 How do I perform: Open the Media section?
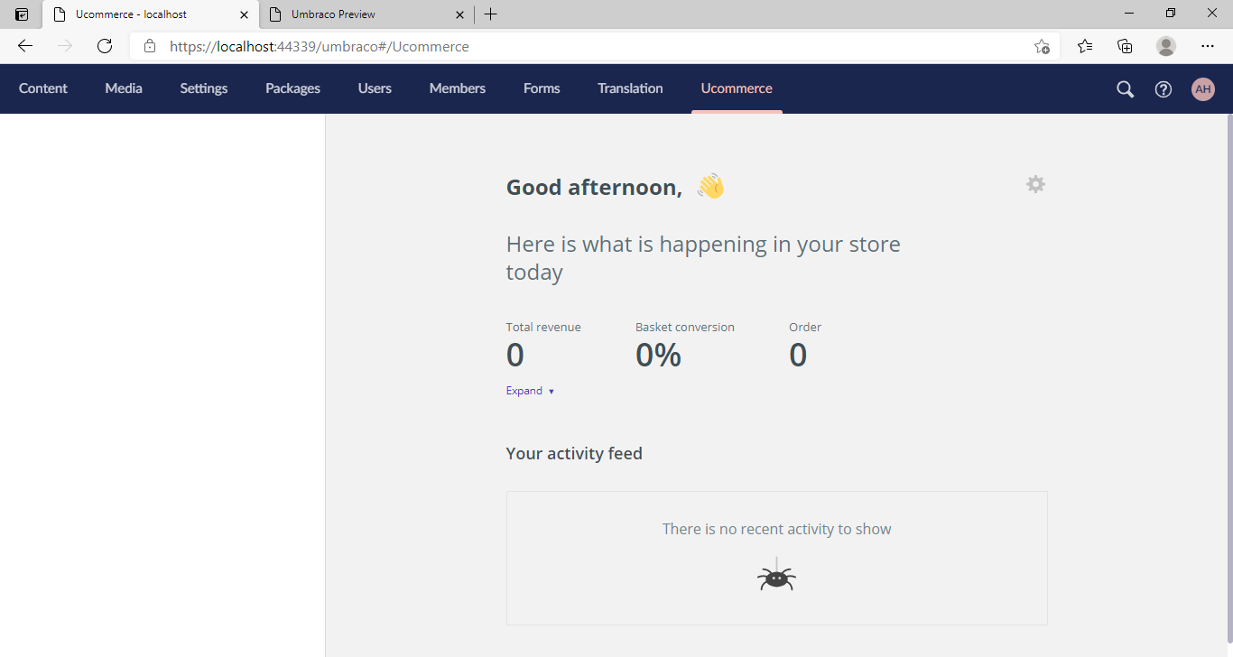pyautogui.click(x=124, y=88)
